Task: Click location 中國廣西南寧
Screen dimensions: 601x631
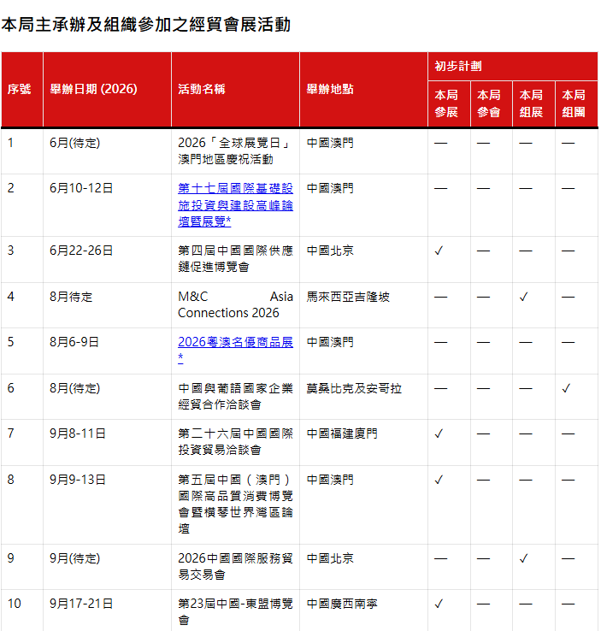Action: tap(342, 604)
